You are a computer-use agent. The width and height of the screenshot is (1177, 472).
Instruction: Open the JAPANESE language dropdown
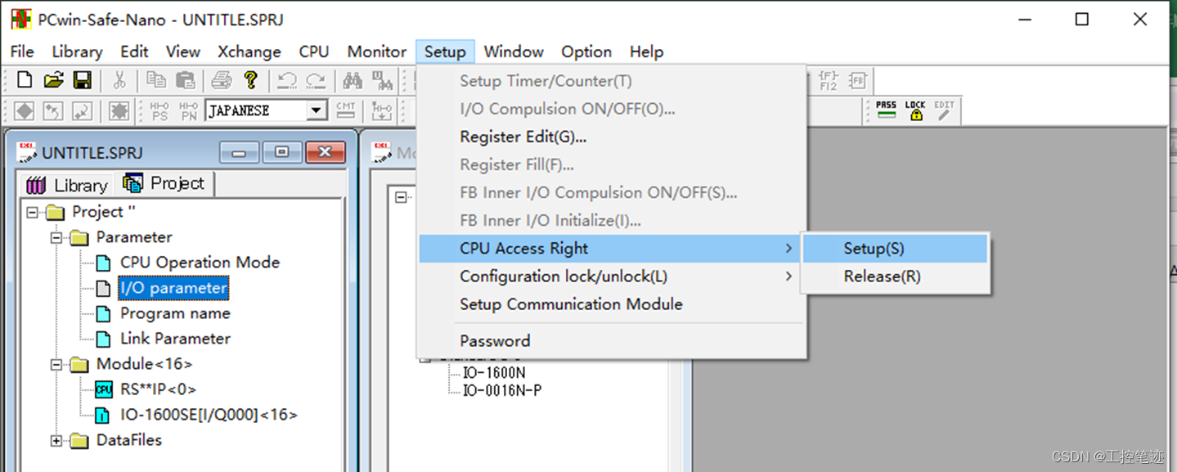click(316, 110)
